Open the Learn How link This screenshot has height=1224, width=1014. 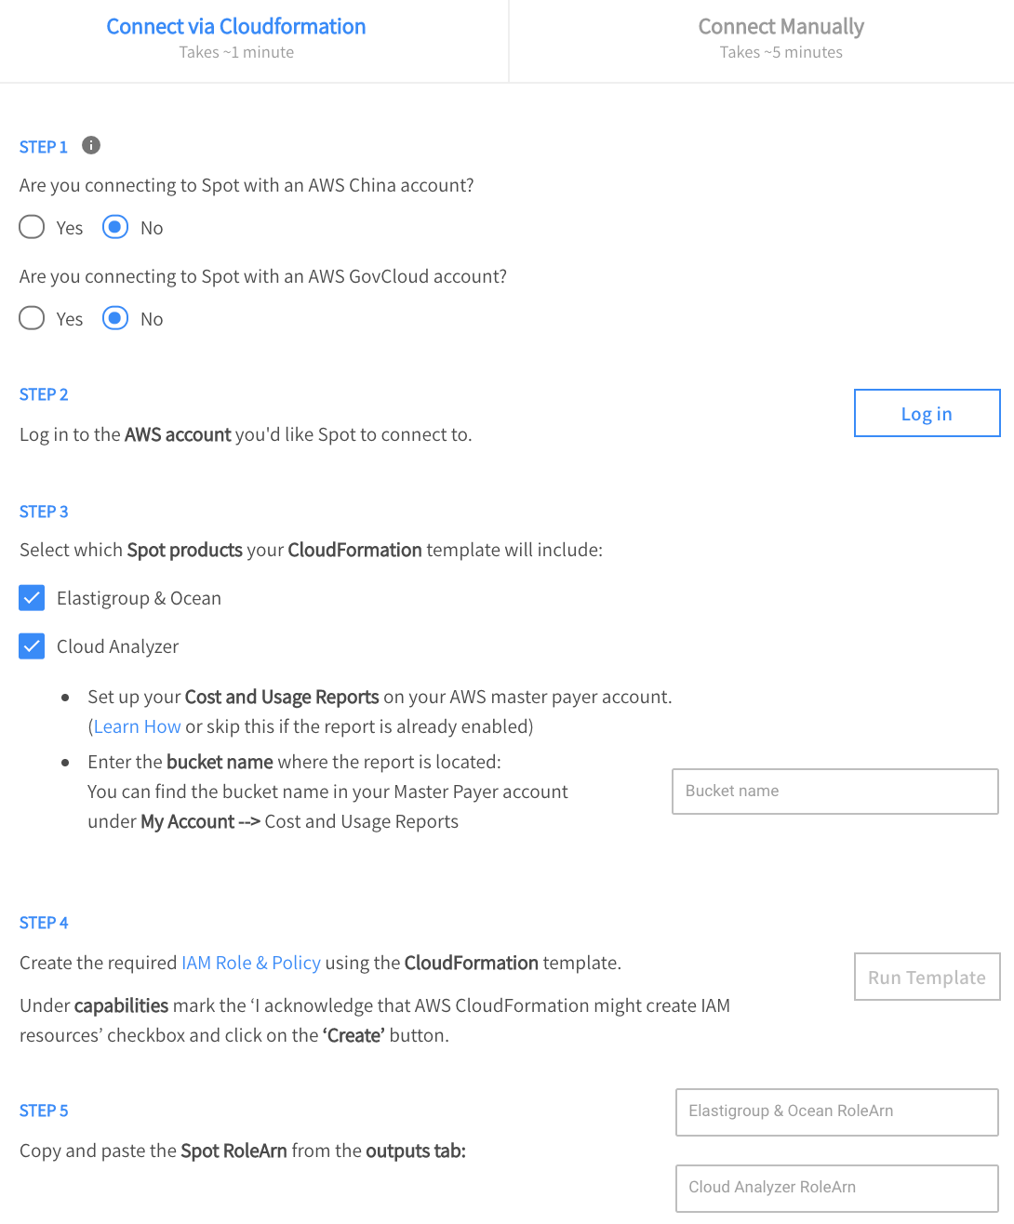(137, 726)
